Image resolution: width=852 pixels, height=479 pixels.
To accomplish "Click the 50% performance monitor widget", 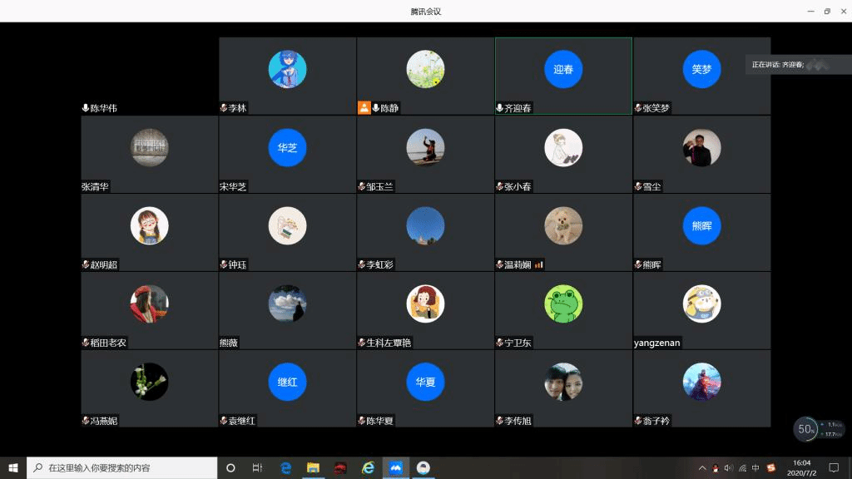I will (x=805, y=429).
